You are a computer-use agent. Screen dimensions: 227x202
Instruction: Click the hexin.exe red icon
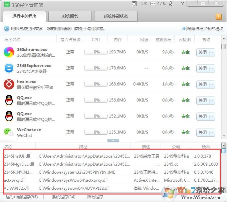click(9, 84)
